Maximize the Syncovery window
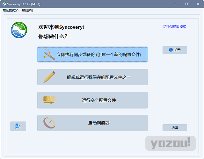Screen dimensions: 204x159 tap(186, 4)
